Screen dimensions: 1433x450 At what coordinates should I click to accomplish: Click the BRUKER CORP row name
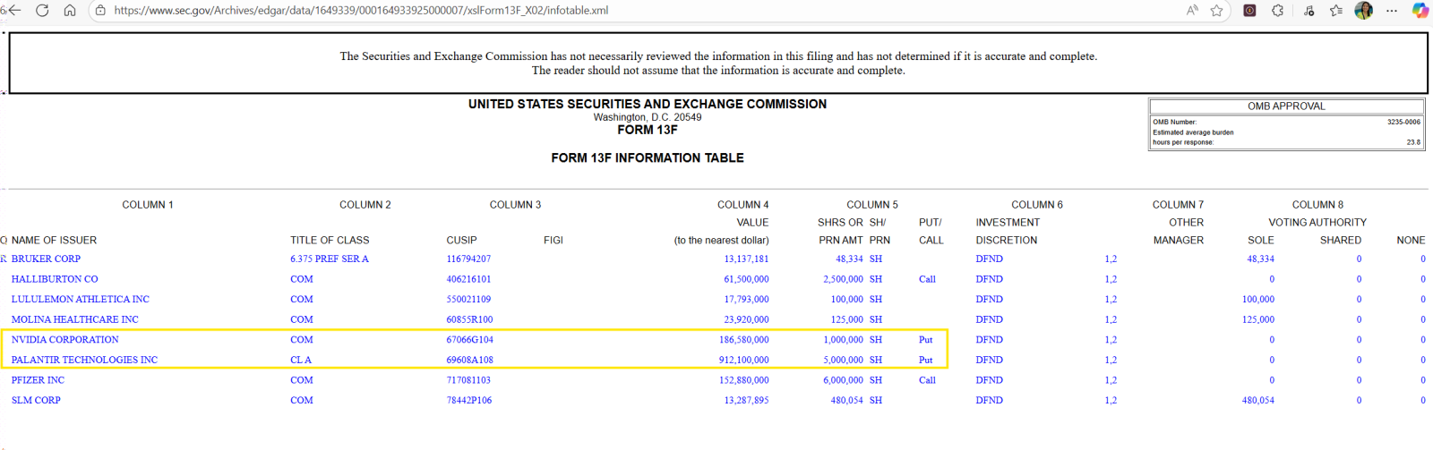click(46, 259)
